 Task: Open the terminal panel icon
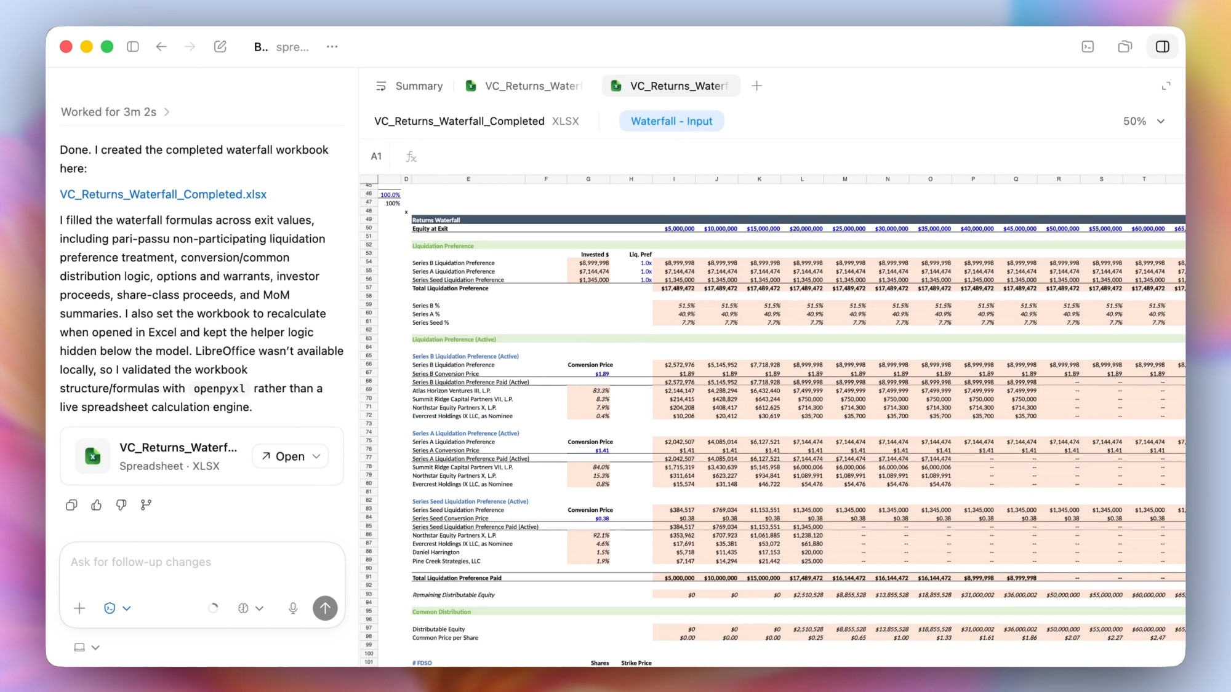1088,47
